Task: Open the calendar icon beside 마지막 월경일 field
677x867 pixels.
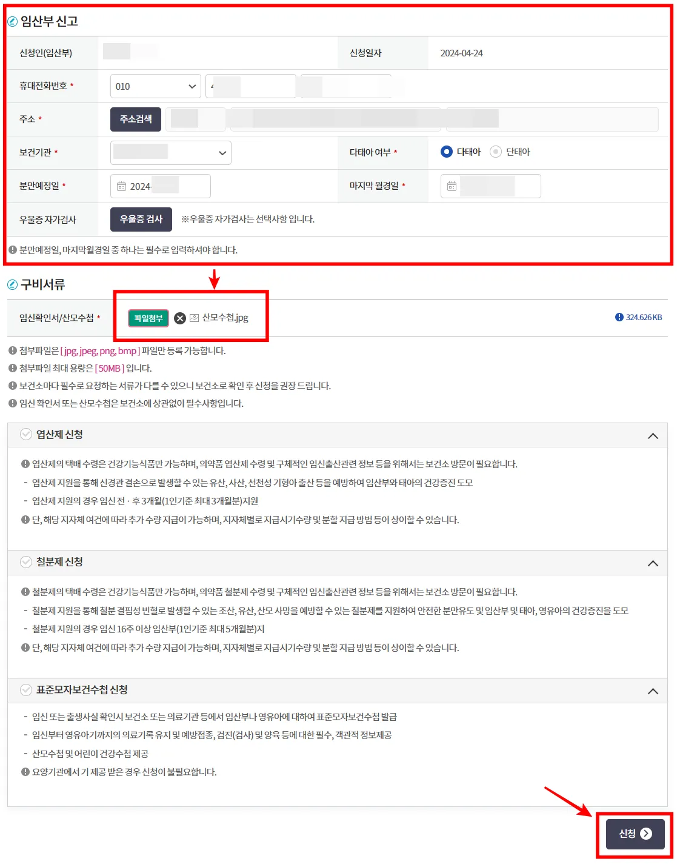Action: 452,186
